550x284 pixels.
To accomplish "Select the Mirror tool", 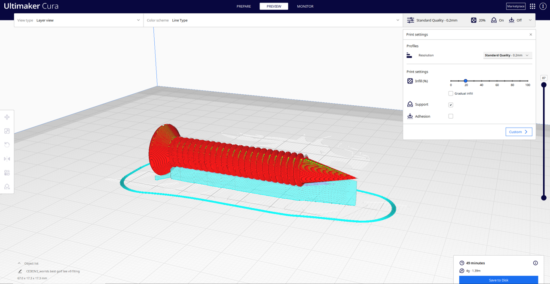I will coord(7,158).
